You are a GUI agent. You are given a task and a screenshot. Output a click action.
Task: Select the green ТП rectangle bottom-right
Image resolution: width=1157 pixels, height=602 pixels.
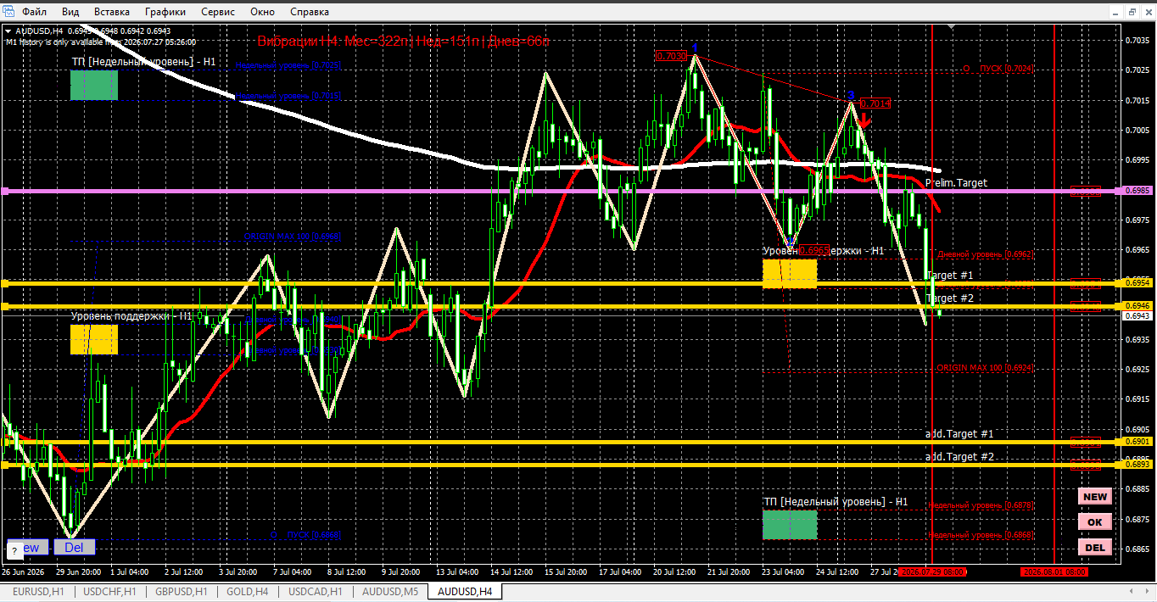[x=790, y=524]
